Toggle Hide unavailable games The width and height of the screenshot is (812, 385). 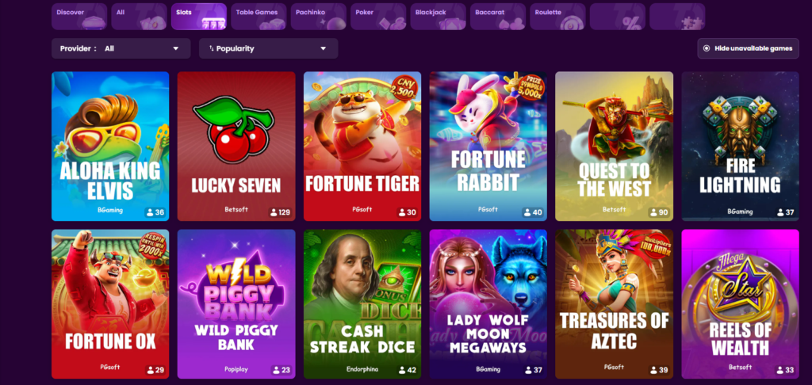[x=748, y=48]
